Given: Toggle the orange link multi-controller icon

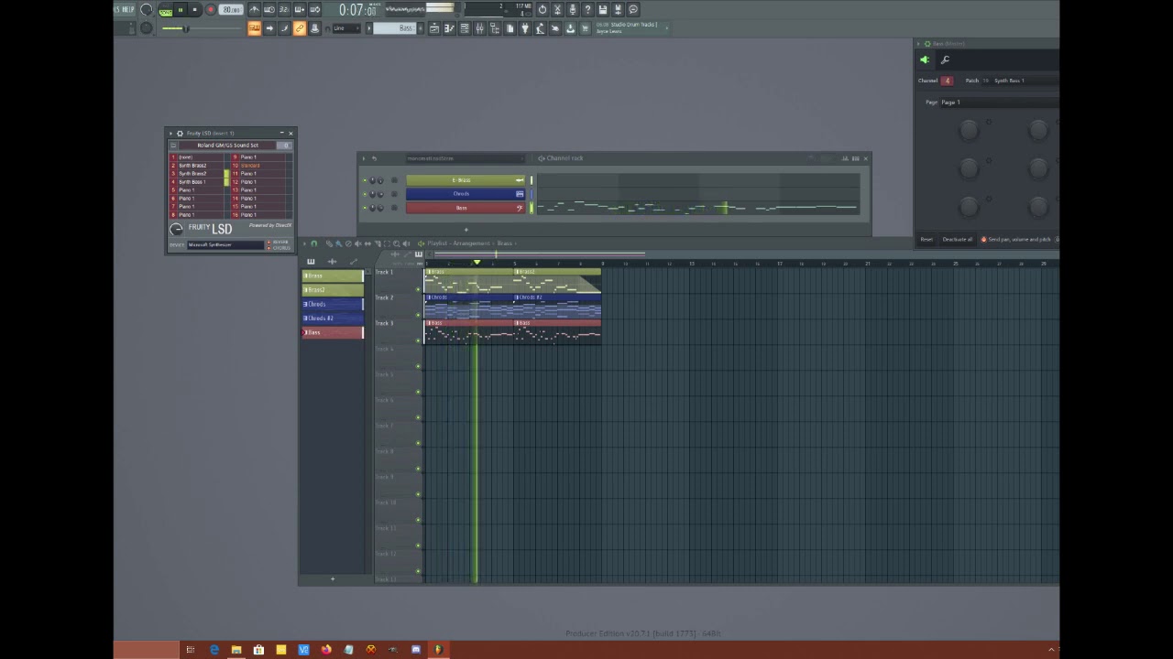Looking at the screenshot, I should pyautogui.click(x=299, y=28).
